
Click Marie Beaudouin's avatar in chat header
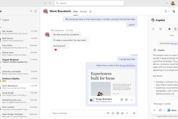click(x=45, y=11)
